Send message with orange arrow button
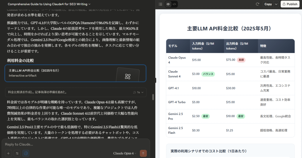This screenshot has height=158, width=302. (x=143, y=153)
